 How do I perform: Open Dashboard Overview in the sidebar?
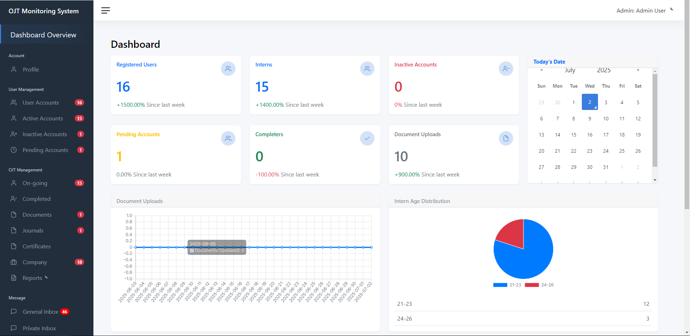coord(43,35)
